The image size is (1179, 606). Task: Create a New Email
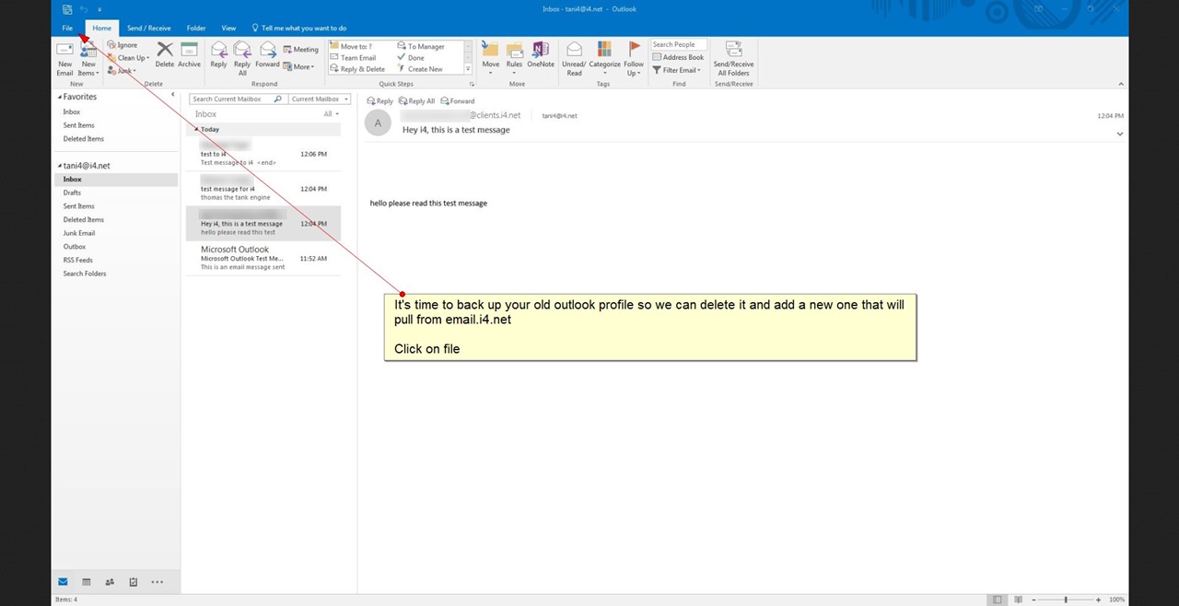(64, 58)
